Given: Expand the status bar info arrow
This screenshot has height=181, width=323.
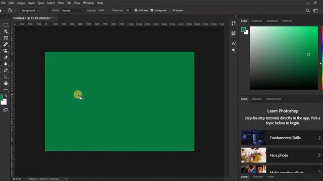Looking at the screenshot, I should click(66, 179).
